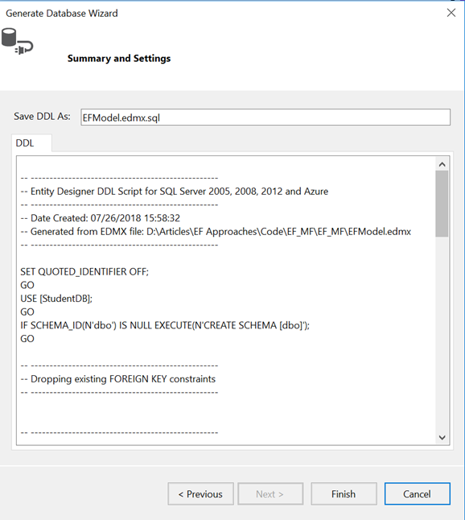Image resolution: width=465 pixels, height=520 pixels.
Task: Click the SET QUOTED_IDENTIFIER OFF line
Action: pos(84,271)
